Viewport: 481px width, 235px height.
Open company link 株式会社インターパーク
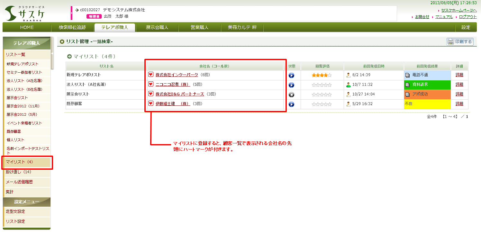(x=177, y=75)
